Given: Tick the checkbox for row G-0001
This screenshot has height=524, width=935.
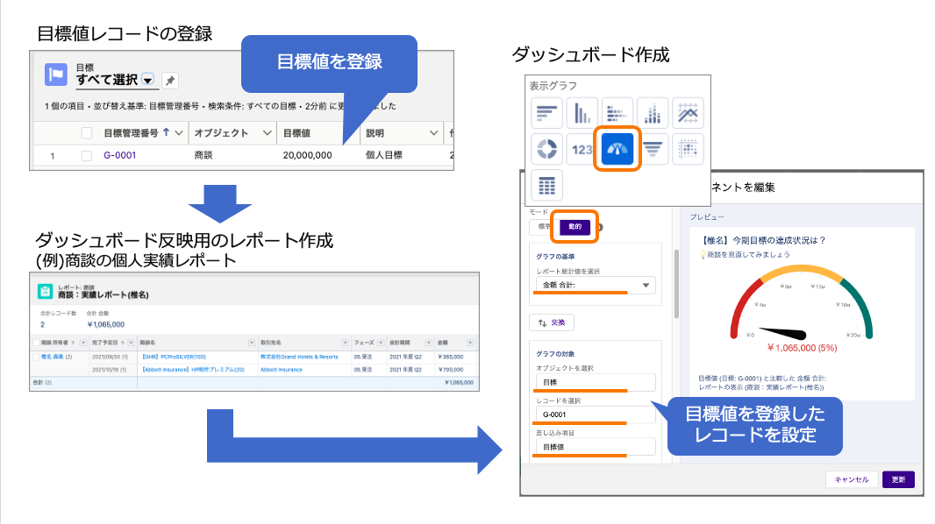Looking at the screenshot, I should pyautogui.click(x=87, y=155).
